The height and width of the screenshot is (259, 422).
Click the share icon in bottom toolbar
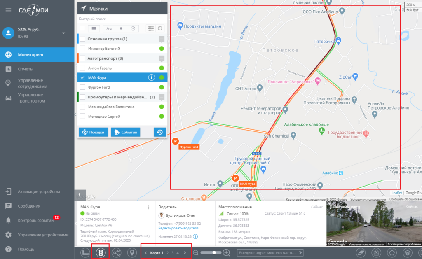116,252
